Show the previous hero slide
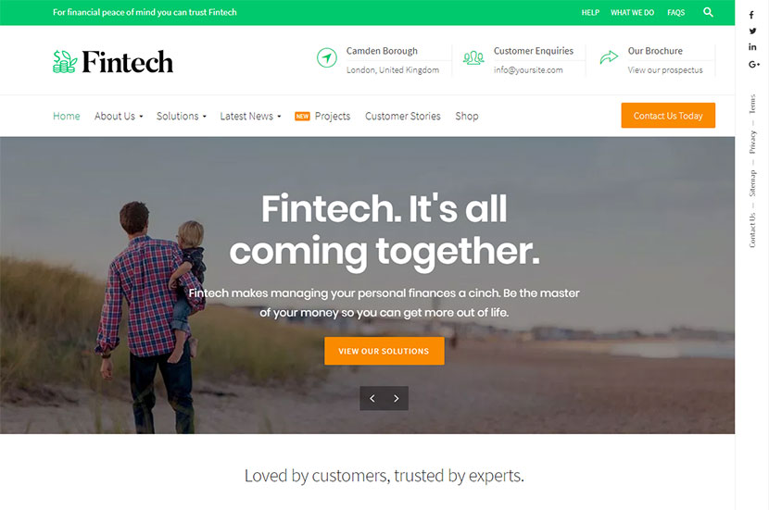 [372, 398]
